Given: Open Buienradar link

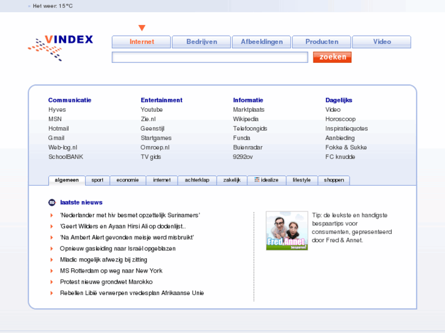Looking at the screenshot, I should click(248, 148).
